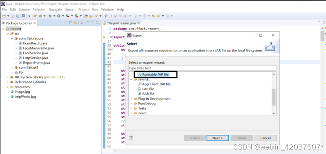Expand the Run/Debug wizard category
The height and width of the screenshot is (154, 326).
pyautogui.click(x=131, y=104)
